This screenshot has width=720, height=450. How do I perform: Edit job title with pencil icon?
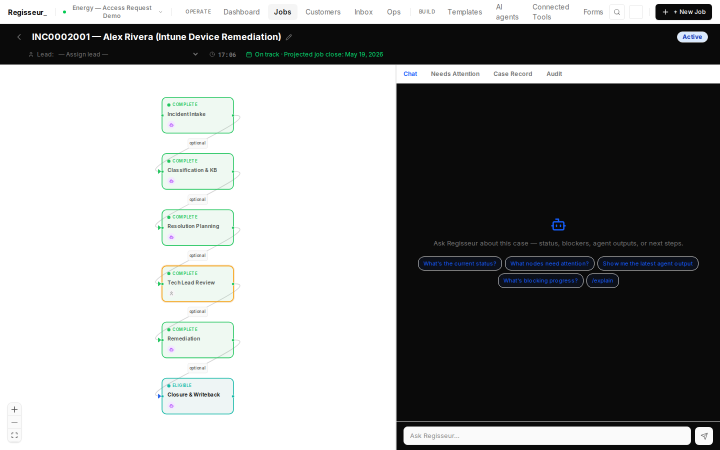(x=289, y=37)
